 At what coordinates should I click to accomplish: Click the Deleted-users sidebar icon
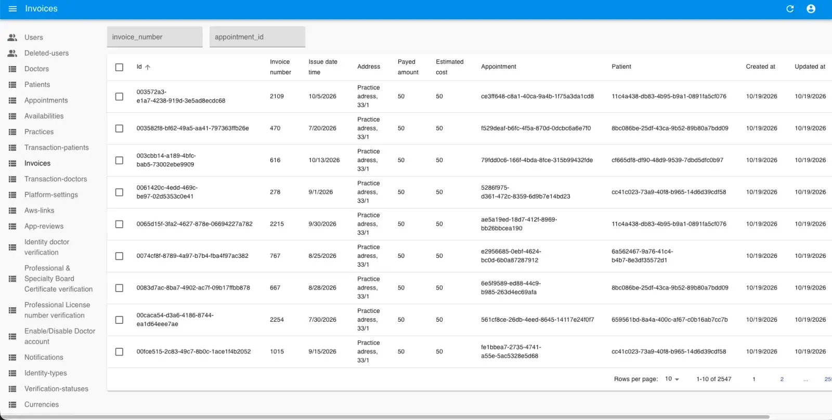12,53
